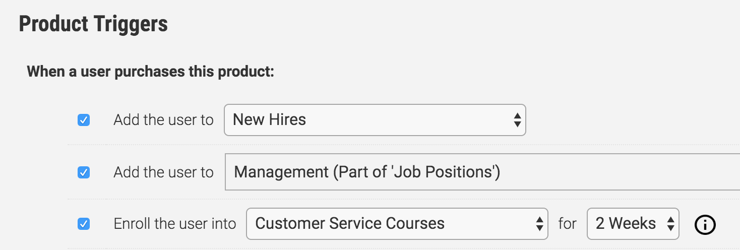Toggle the Management group trigger checkbox
The image size is (740, 250).
(x=84, y=172)
